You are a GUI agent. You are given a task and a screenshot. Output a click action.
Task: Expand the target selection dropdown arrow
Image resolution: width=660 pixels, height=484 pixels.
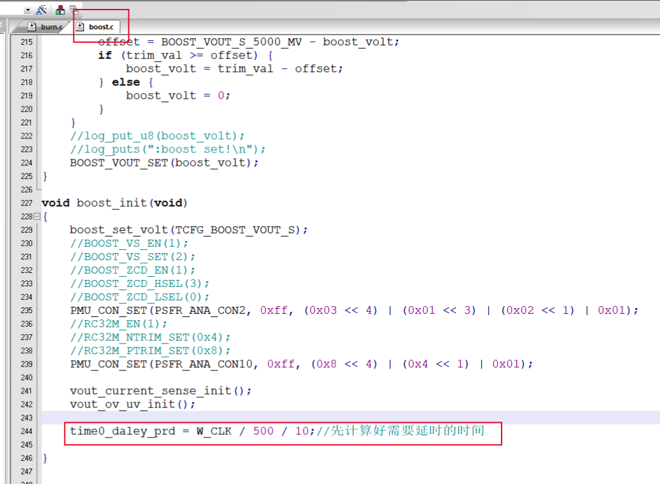pyautogui.click(x=27, y=10)
